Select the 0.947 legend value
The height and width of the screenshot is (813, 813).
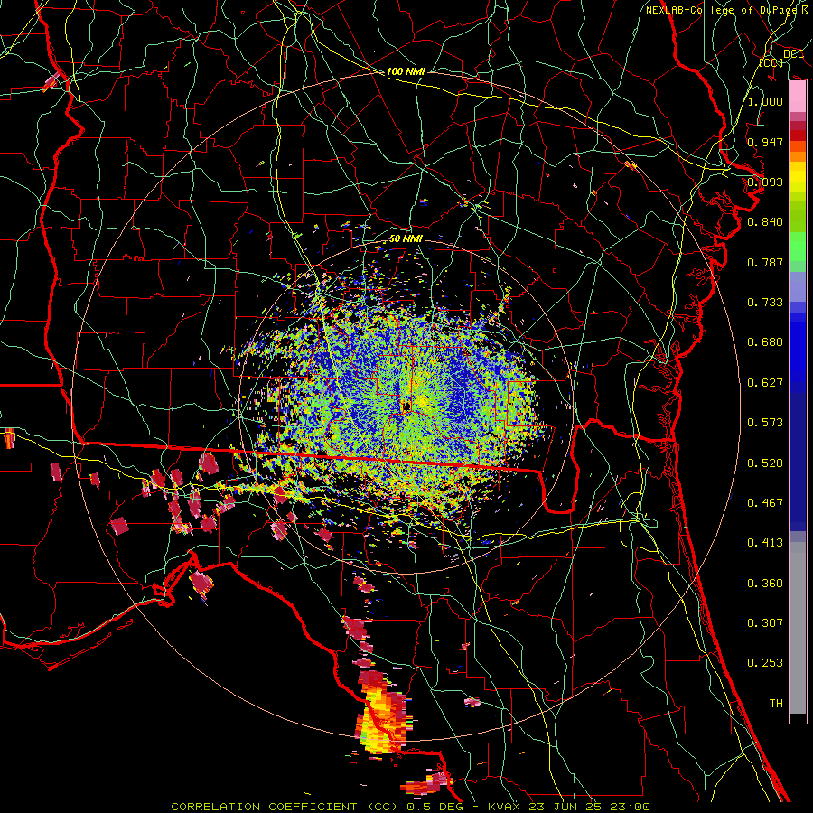pos(765,142)
